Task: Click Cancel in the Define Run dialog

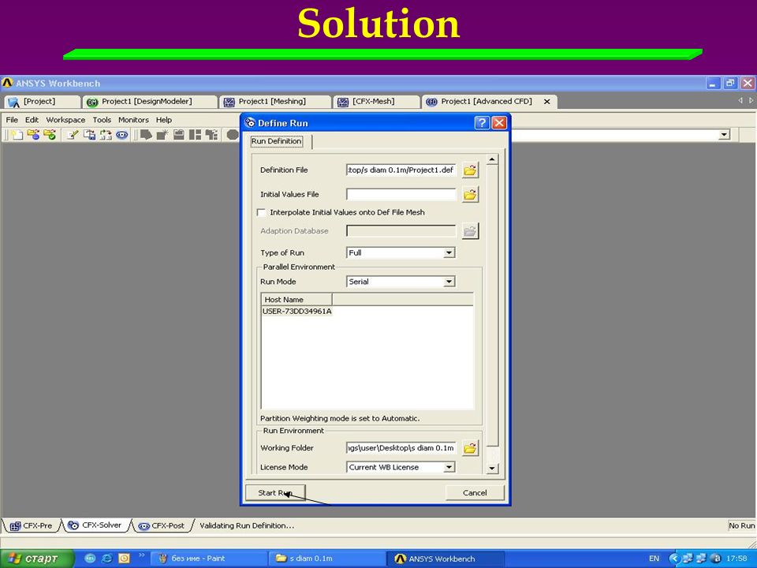Action: 475,492
